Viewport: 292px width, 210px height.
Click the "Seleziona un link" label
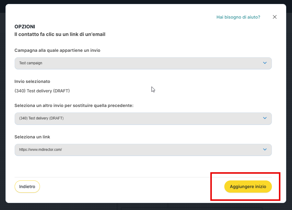click(32, 137)
